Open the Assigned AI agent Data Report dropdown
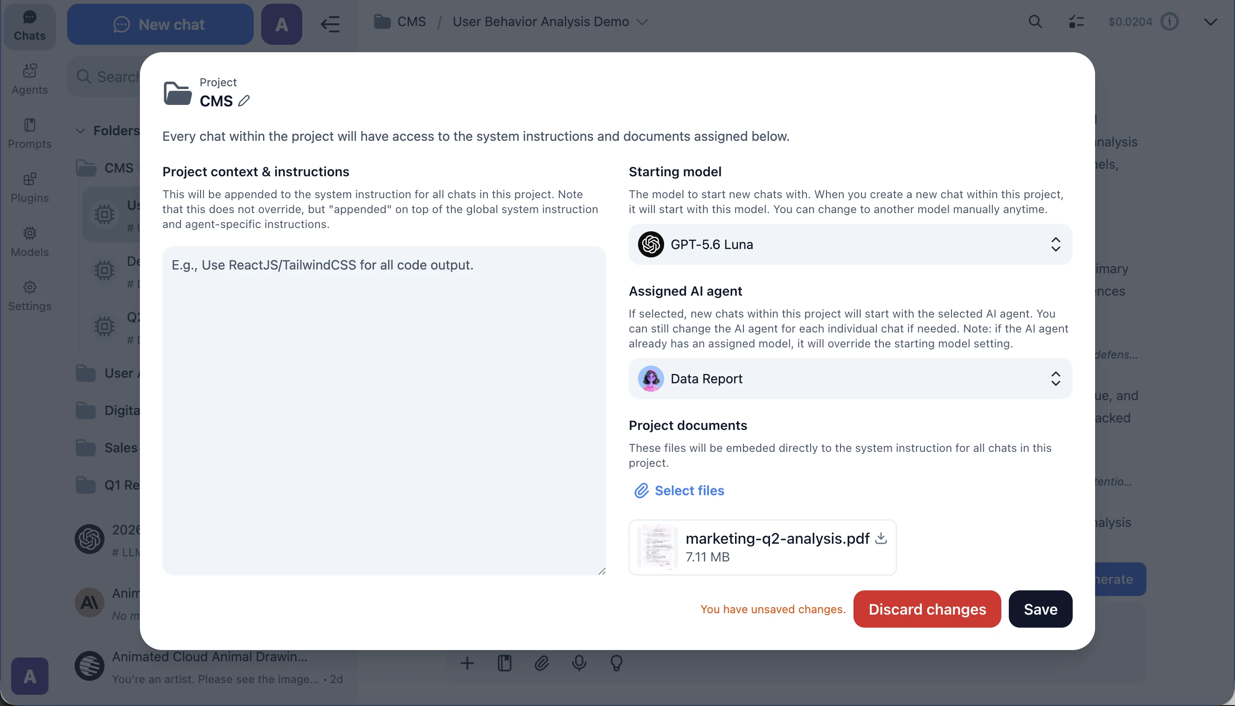Viewport: 1235px width, 706px height. [850, 379]
